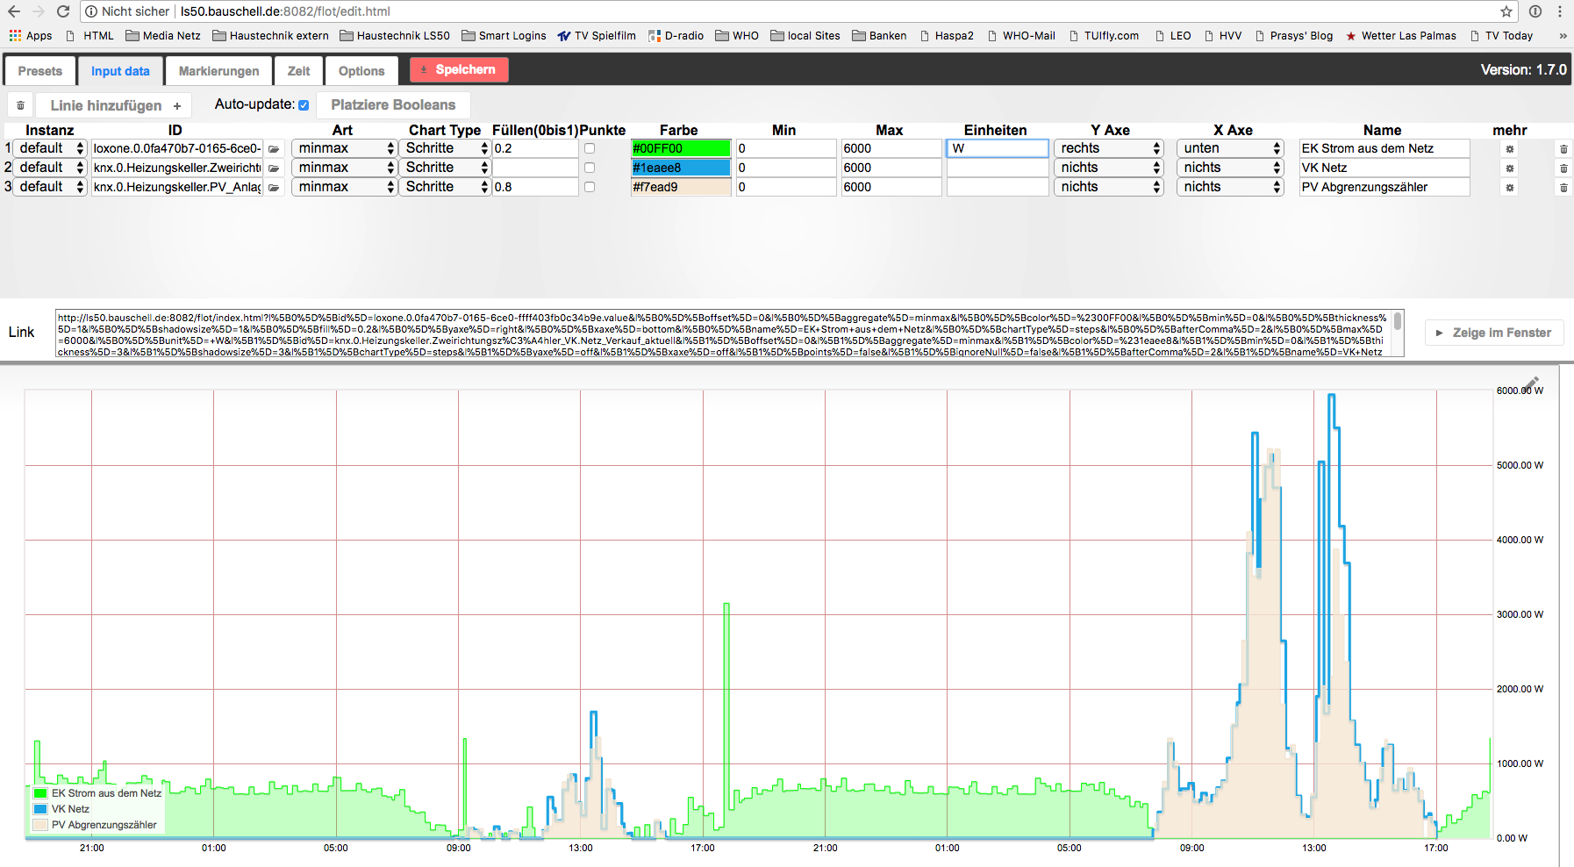Open the D-radio bookmark
Screen dimensions: 1574x867
(x=676, y=36)
